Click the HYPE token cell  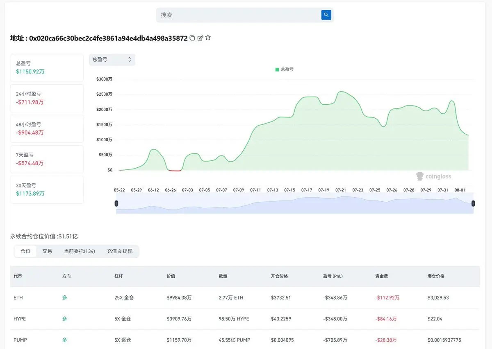point(20,319)
